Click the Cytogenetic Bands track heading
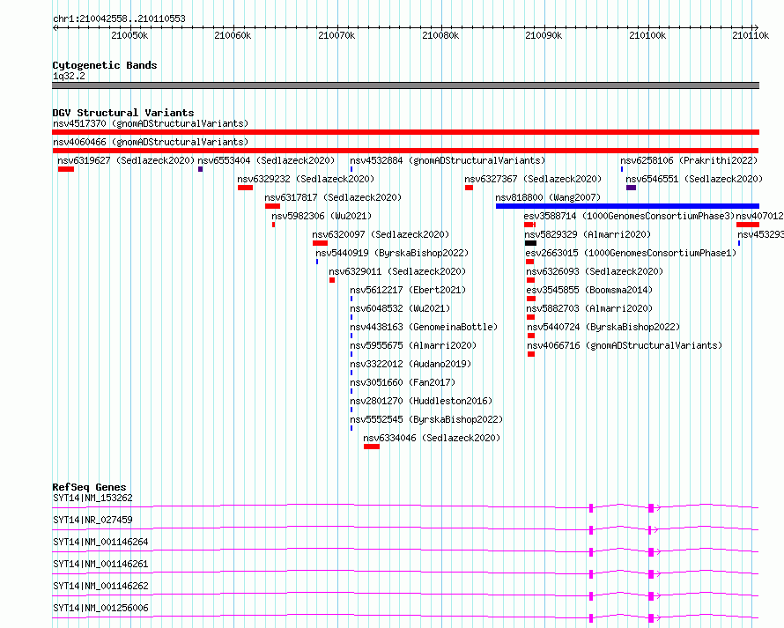 (x=105, y=65)
